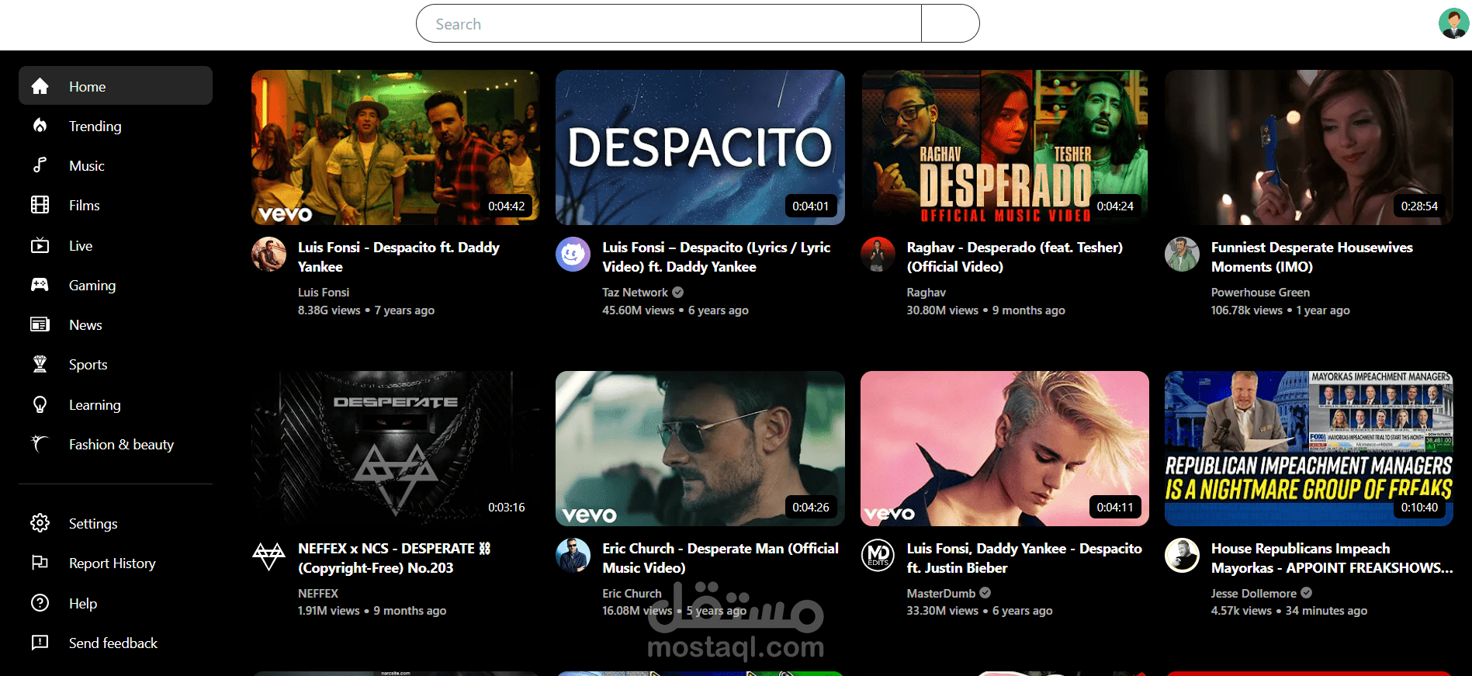Click the News newspaper icon

click(40, 324)
